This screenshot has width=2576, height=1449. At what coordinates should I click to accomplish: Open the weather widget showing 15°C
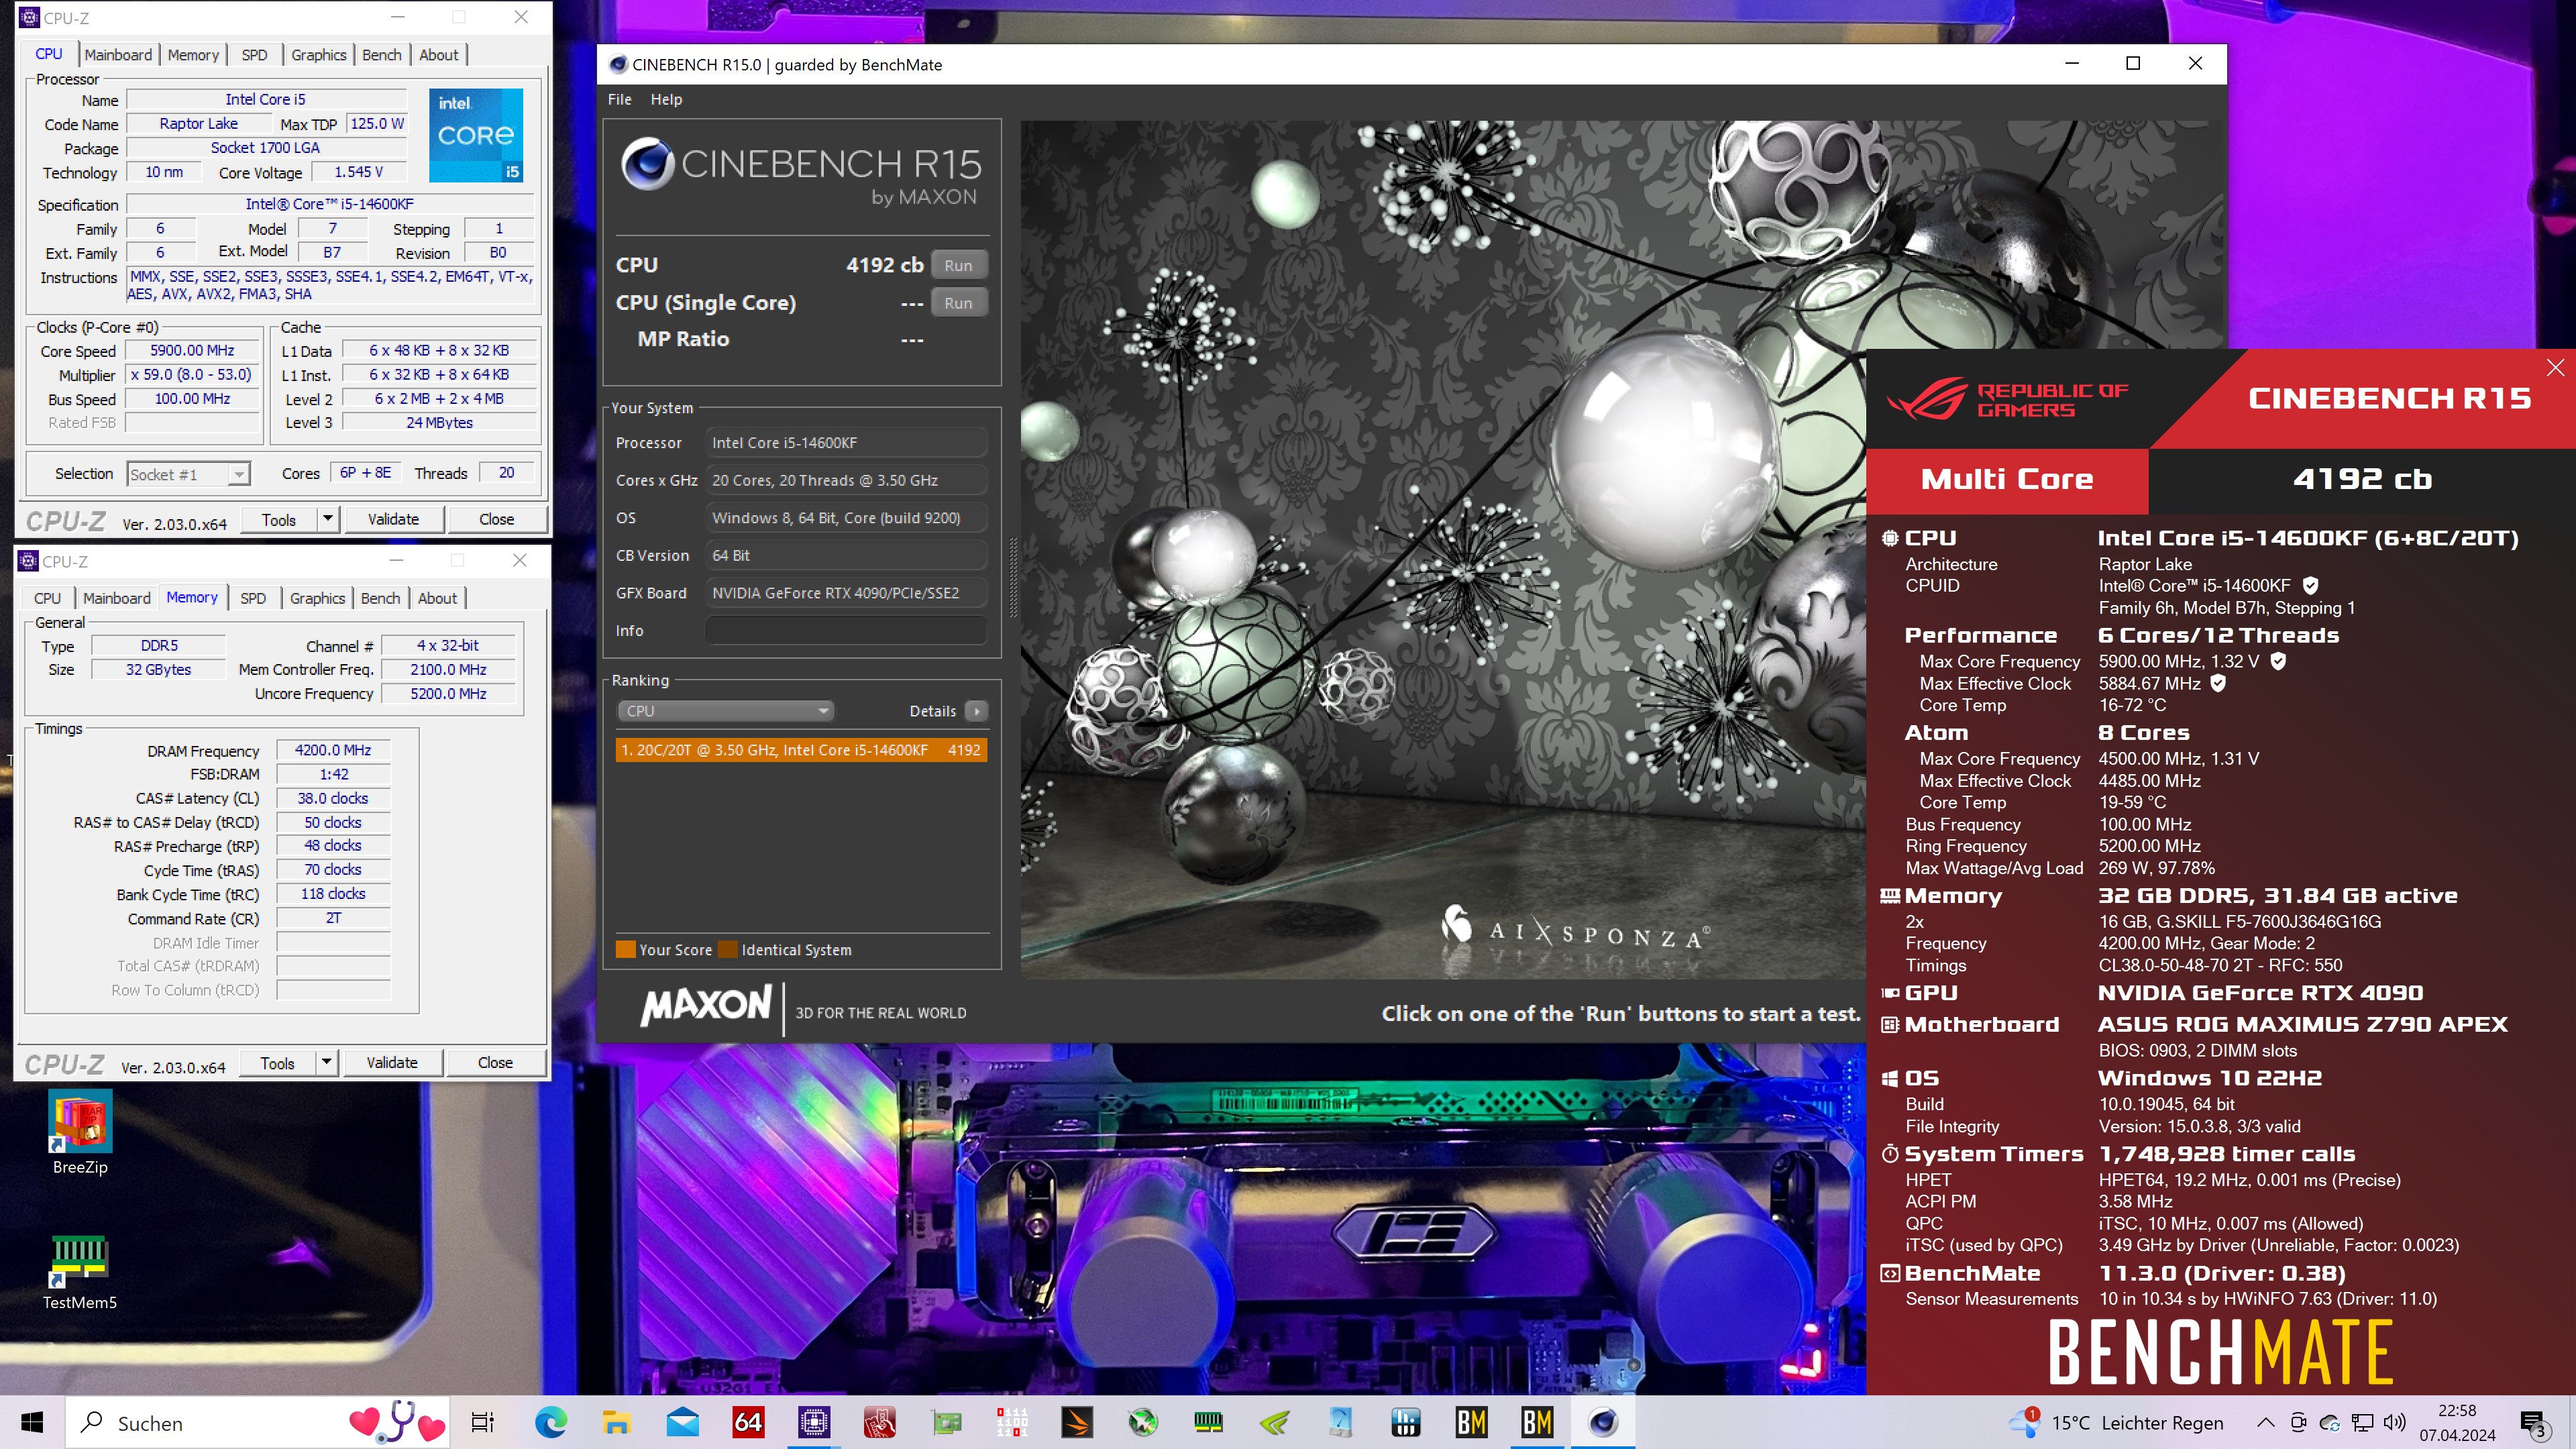click(2117, 1422)
